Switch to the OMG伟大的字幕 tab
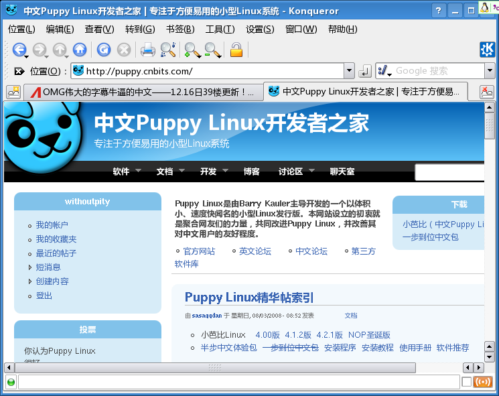This screenshot has width=499, height=396. 143,92
